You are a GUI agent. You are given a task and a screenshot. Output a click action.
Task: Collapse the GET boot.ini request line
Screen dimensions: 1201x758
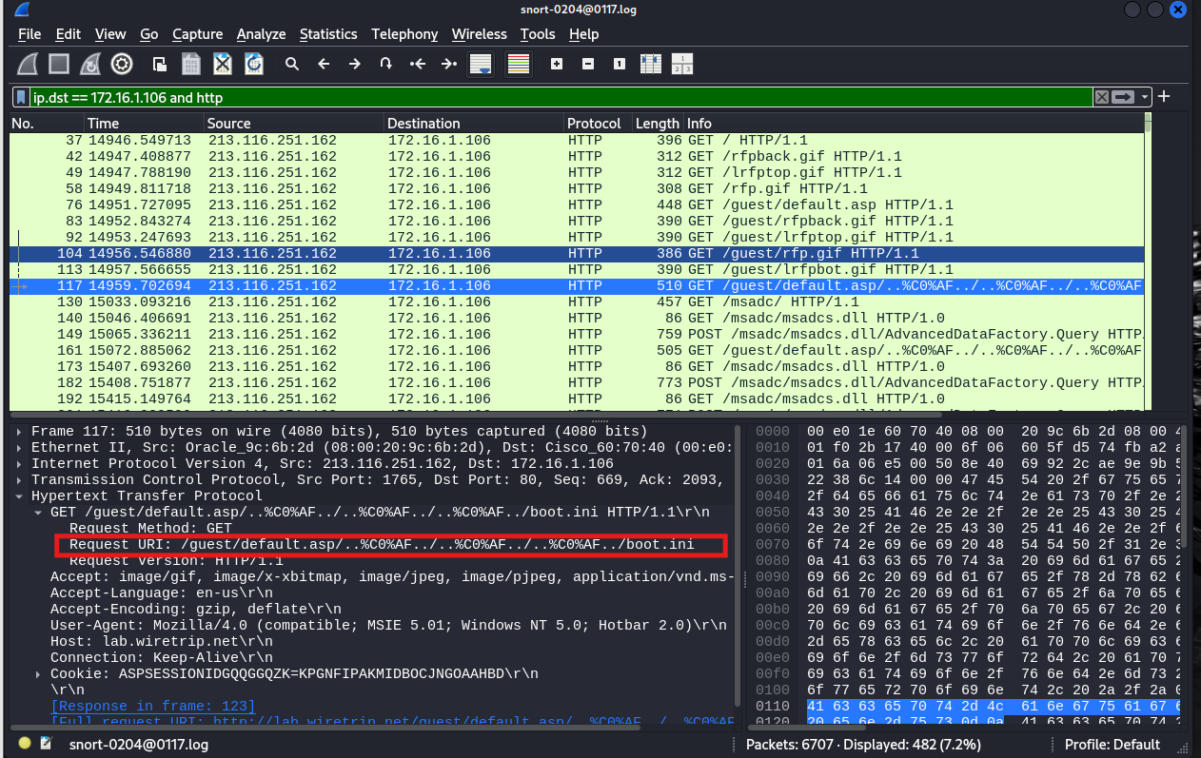tap(39, 512)
